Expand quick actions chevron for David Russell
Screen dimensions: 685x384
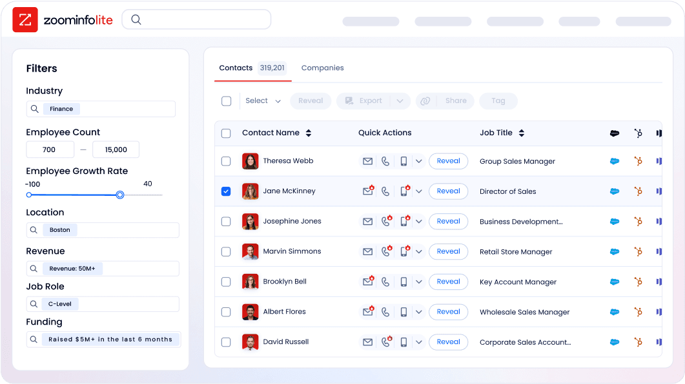point(418,342)
